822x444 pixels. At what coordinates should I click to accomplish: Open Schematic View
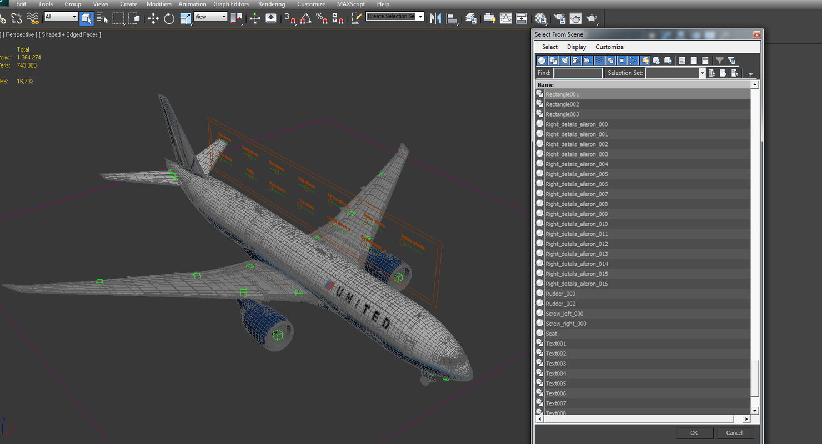[x=522, y=18]
